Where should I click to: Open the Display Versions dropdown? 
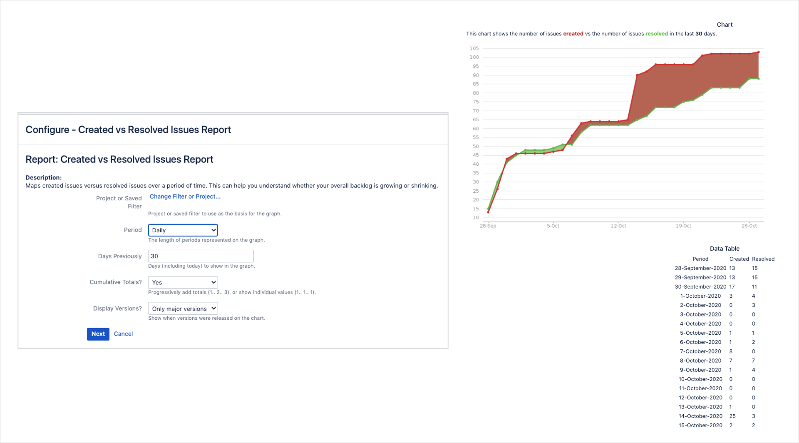pyautogui.click(x=182, y=308)
